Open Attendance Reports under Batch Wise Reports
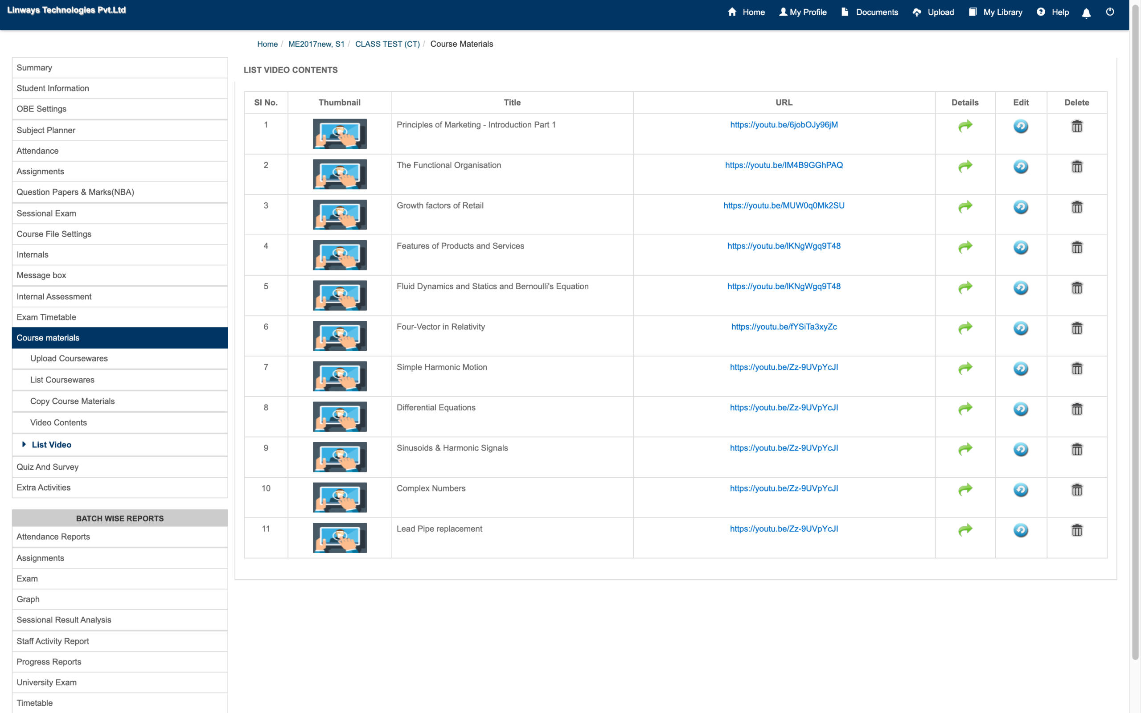The image size is (1141, 713). pyautogui.click(x=53, y=537)
